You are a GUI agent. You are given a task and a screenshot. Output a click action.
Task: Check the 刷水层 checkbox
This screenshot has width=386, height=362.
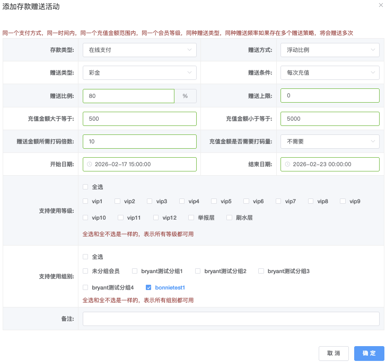(x=230, y=218)
